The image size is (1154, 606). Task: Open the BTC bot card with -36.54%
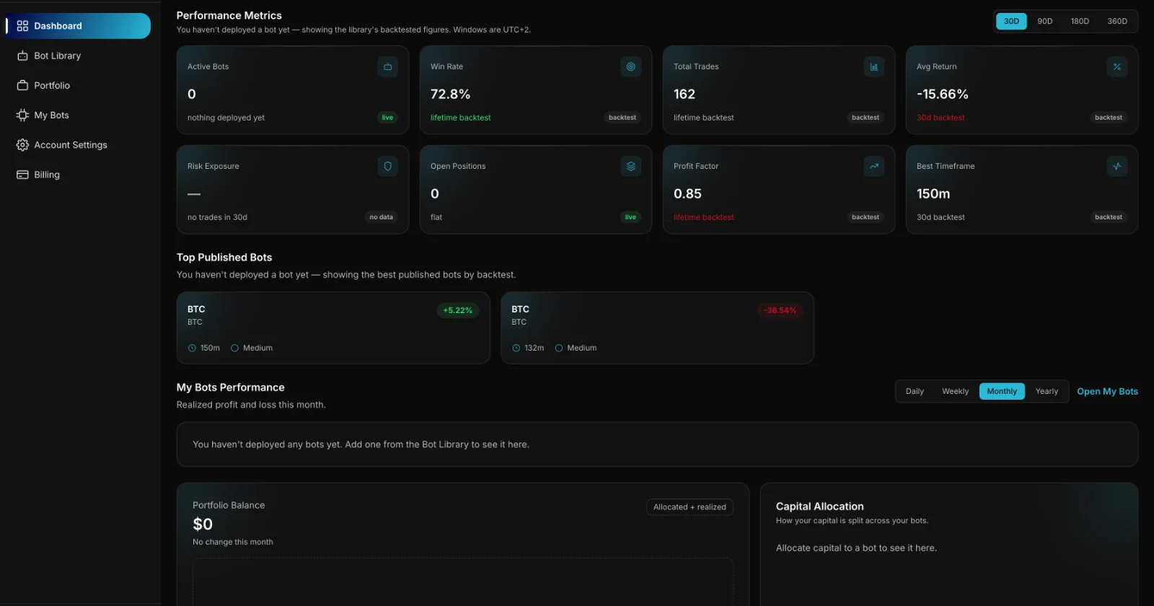click(657, 328)
